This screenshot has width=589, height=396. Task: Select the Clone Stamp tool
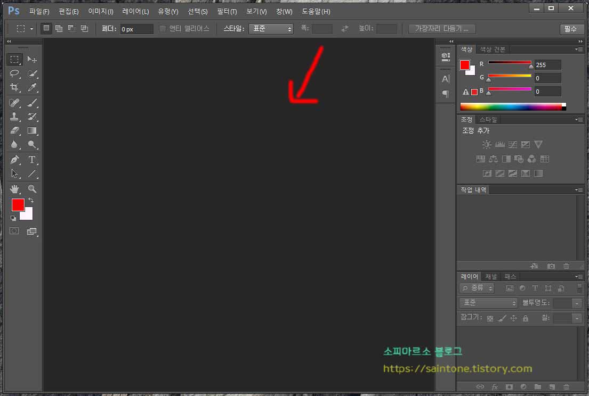pos(14,117)
